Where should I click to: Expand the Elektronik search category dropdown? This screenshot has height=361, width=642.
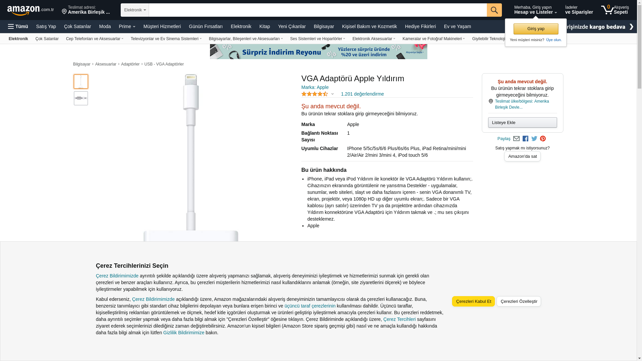point(135,10)
